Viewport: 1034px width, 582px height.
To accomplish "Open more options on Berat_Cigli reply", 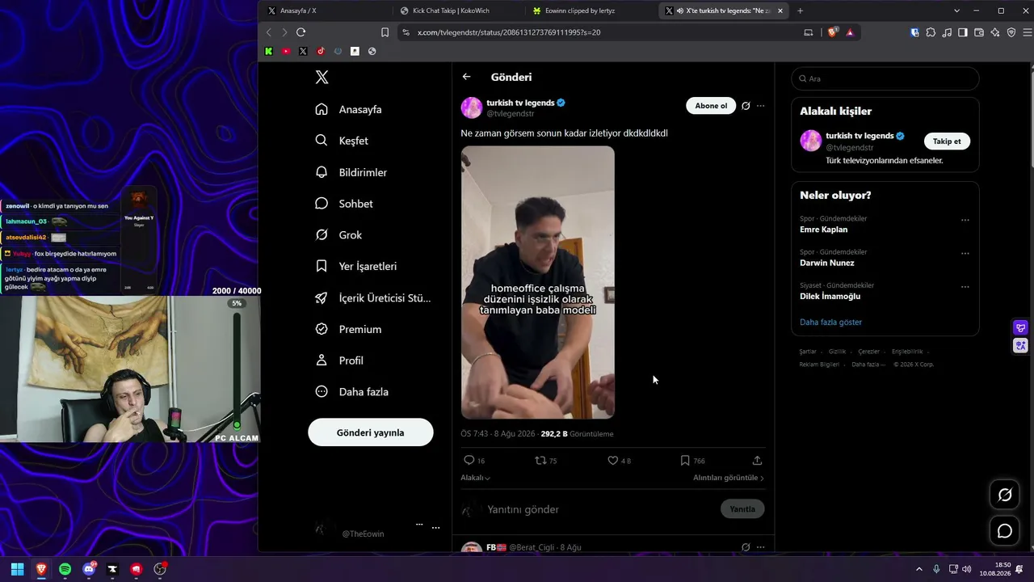I will pos(760,547).
